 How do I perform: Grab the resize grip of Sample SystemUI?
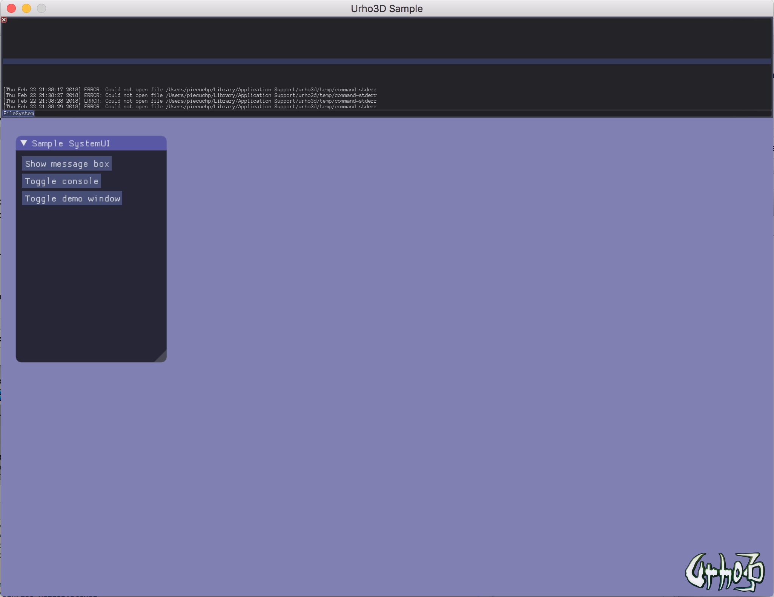point(161,357)
